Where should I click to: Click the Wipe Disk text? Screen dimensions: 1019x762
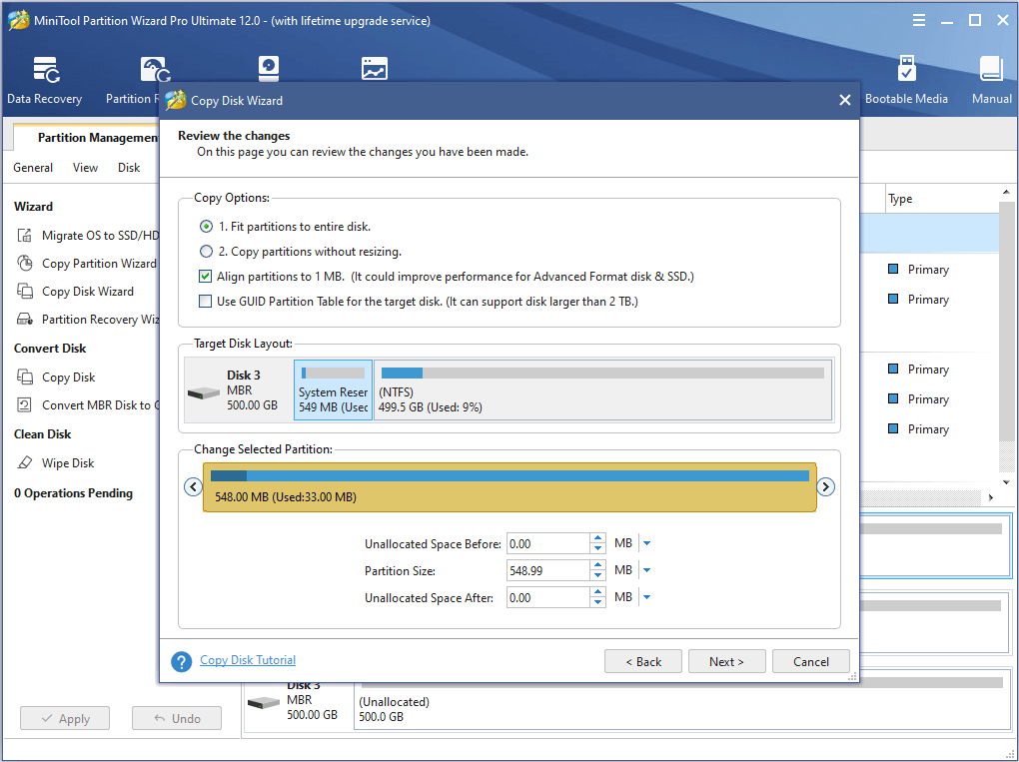(68, 463)
